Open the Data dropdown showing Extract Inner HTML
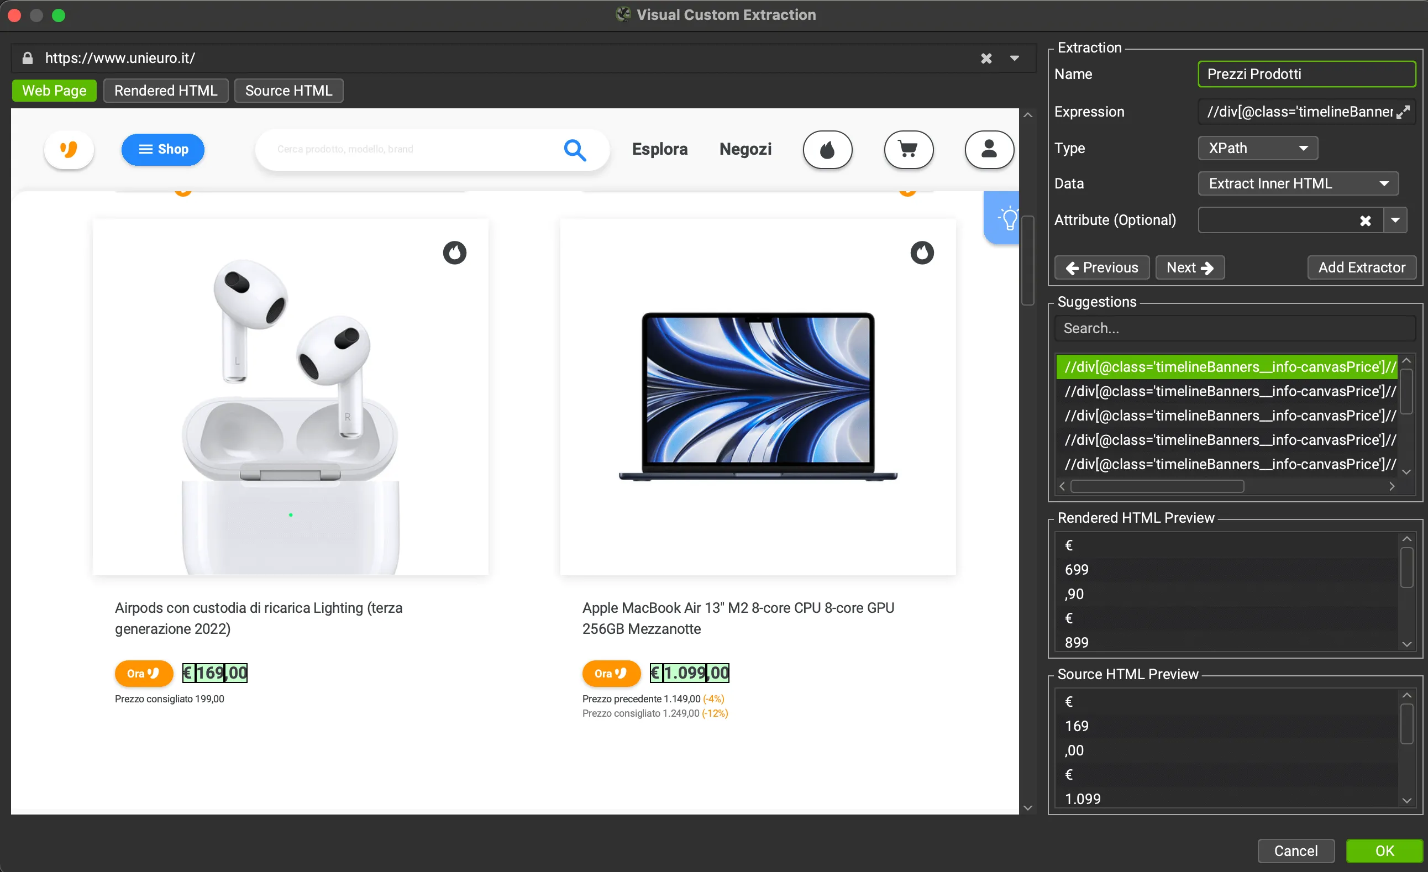Image resolution: width=1428 pixels, height=872 pixels. coord(1298,183)
